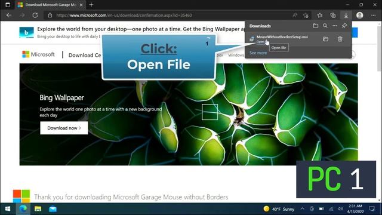Open the Favorites toolbar icon
The height and width of the screenshot is (215, 382).
pyautogui.click(x=320, y=15)
